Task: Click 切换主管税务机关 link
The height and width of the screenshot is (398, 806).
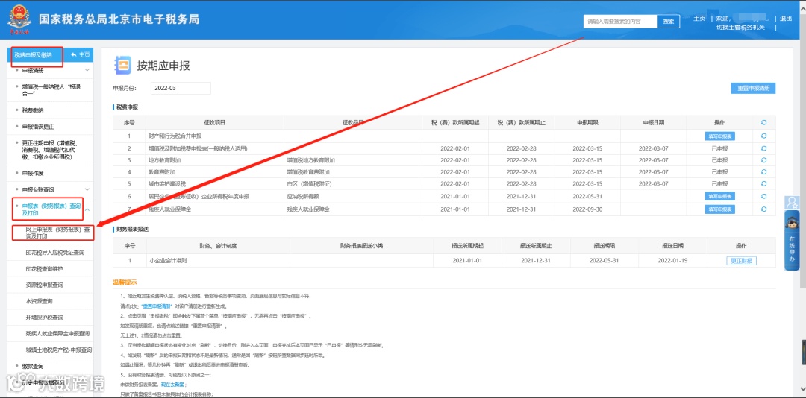Action: pos(741,28)
